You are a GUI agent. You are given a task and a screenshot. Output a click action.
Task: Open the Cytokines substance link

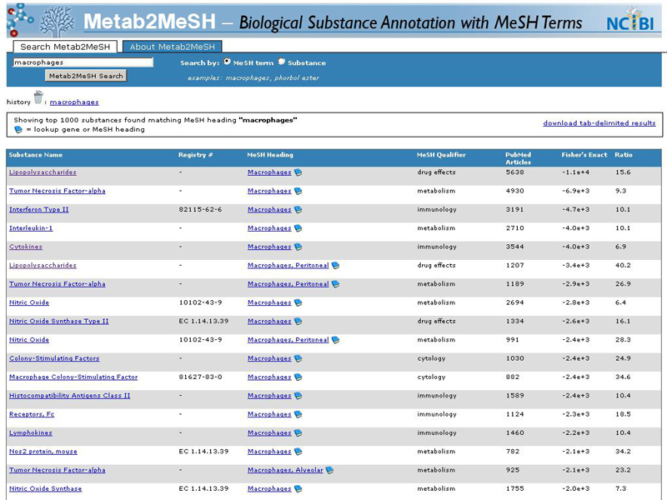26,247
